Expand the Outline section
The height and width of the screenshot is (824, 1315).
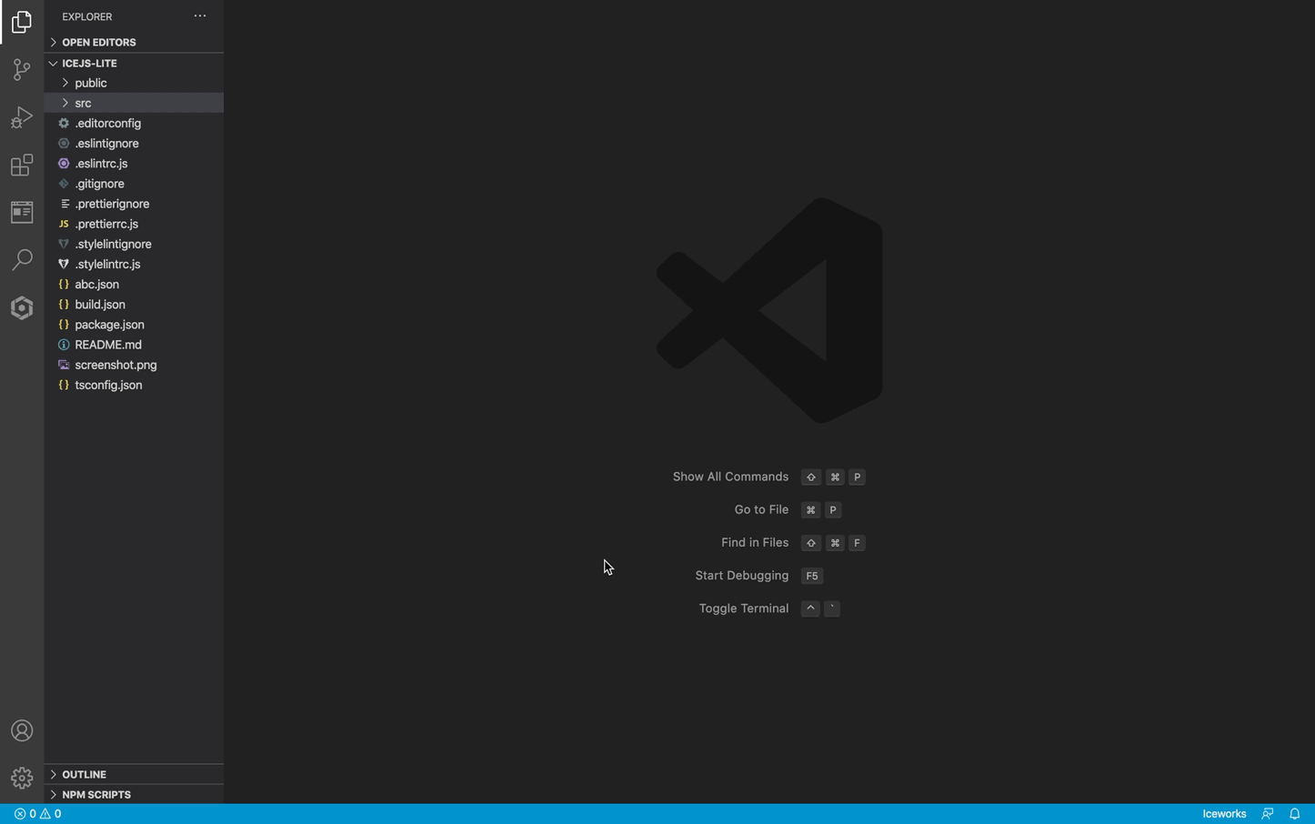(134, 775)
